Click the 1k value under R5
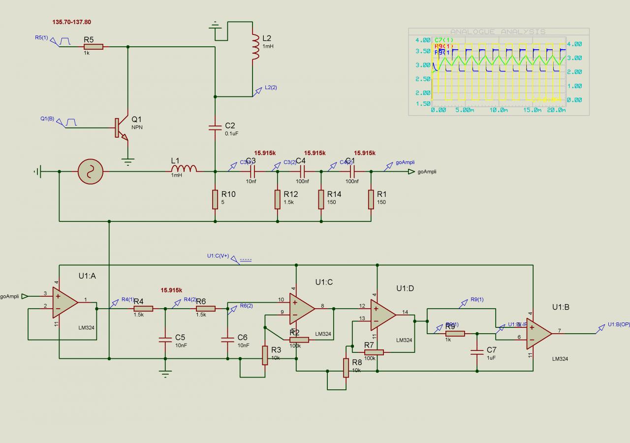The height and width of the screenshot is (443, 630). [87, 52]
